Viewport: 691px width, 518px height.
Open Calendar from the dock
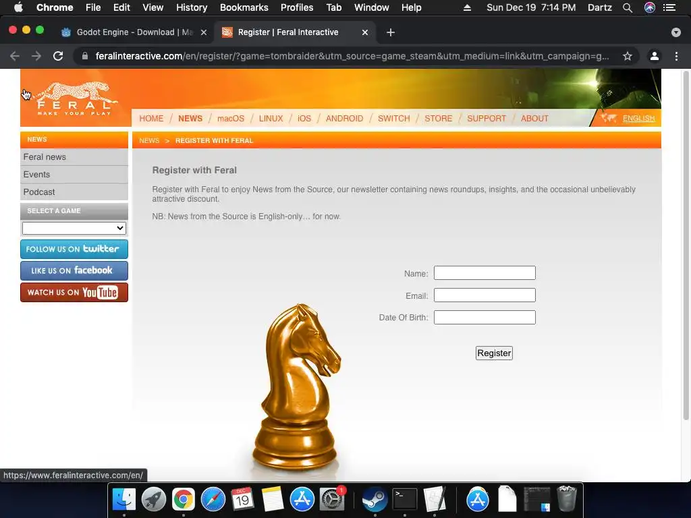tap(242, 499)
